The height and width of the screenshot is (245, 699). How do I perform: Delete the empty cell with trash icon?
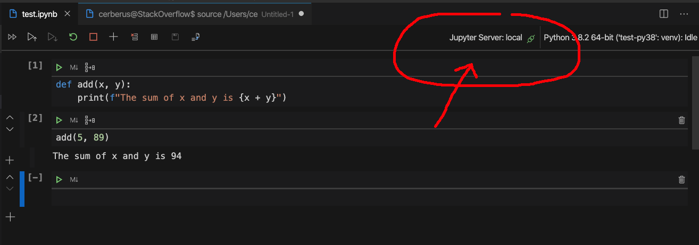[682, 180]
